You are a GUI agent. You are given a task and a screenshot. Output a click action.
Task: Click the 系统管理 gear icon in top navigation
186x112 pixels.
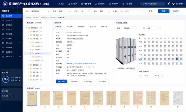123,4
